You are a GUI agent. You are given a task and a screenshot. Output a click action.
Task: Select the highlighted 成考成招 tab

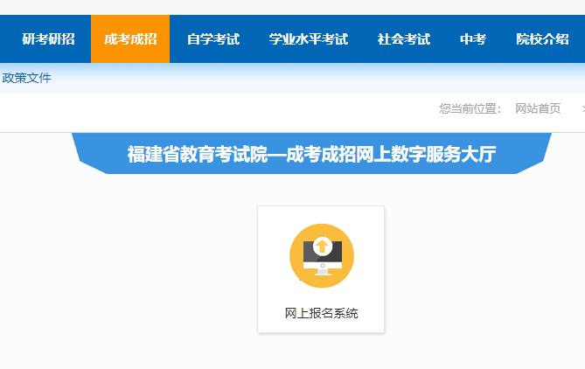point(130,39)
